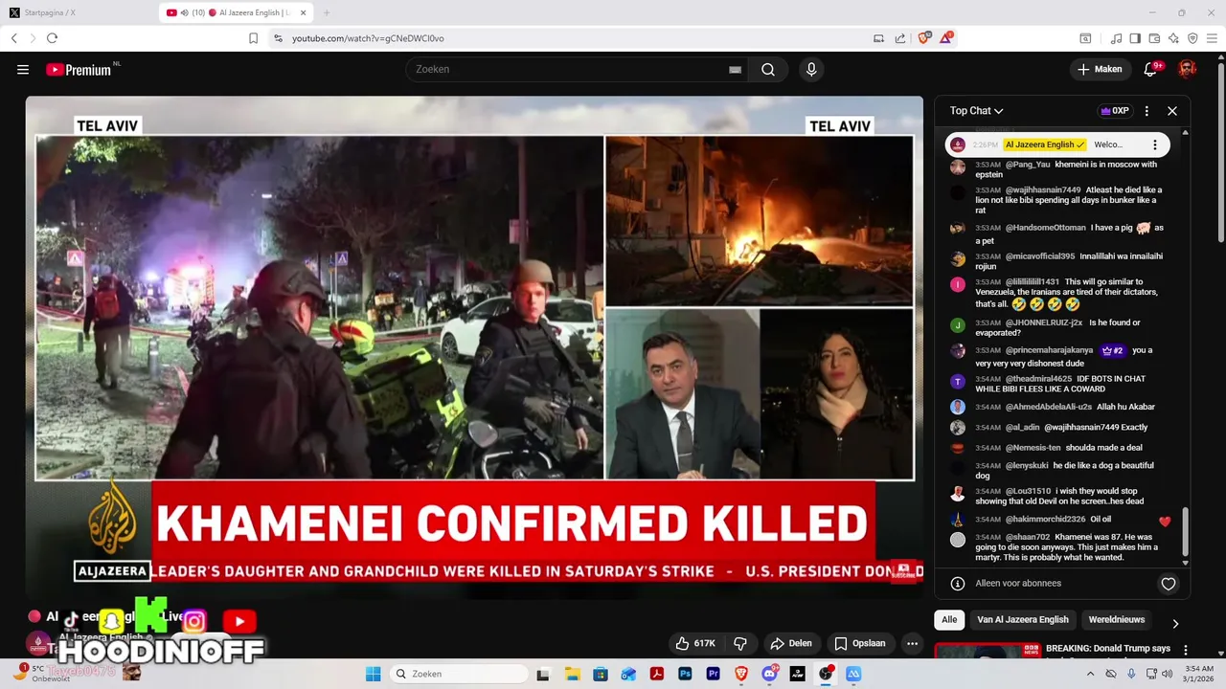Open browser media playlist music icon
This screenshot has width=1226, height=689.
[x=1116, y=38]
